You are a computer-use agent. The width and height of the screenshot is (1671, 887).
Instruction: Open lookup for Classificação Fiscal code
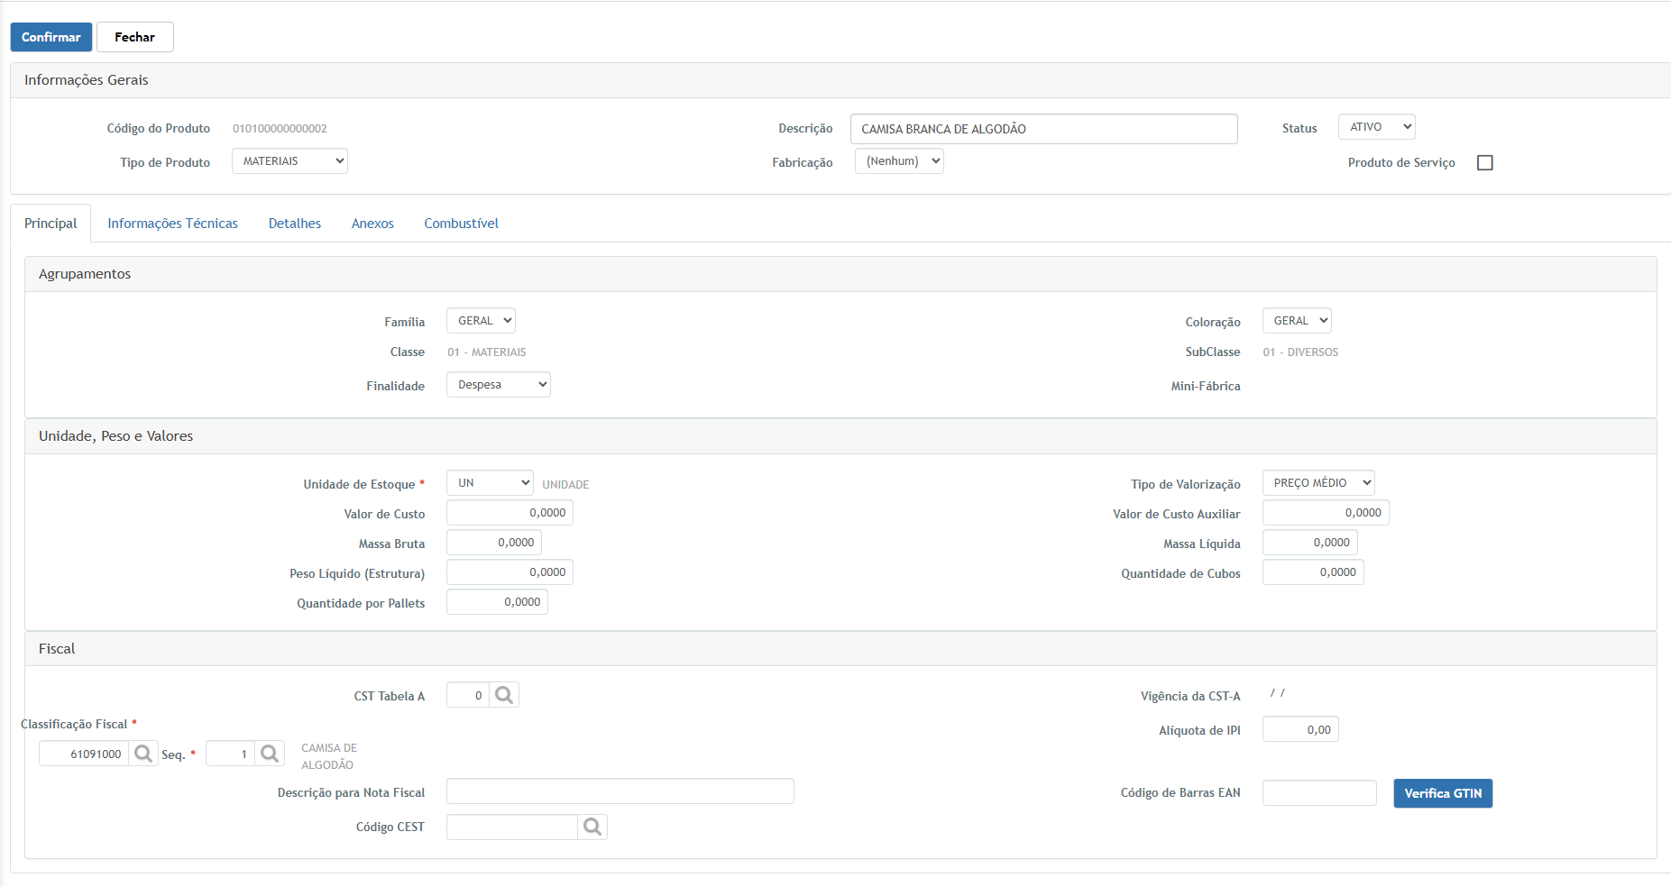coord(143,754)
